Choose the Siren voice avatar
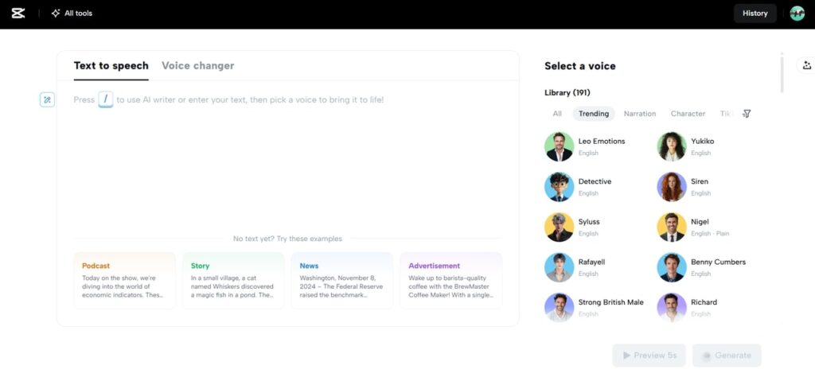Viewport: 815px width, 381px height. point(672,187)
